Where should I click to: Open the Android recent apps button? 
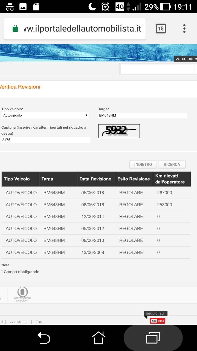tap(153, 338)
